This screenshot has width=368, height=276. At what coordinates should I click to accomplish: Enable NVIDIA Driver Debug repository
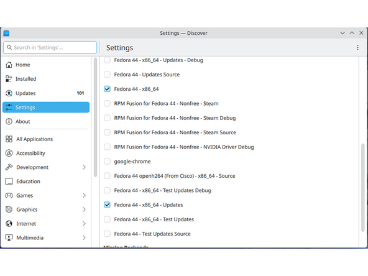[107, 147]
